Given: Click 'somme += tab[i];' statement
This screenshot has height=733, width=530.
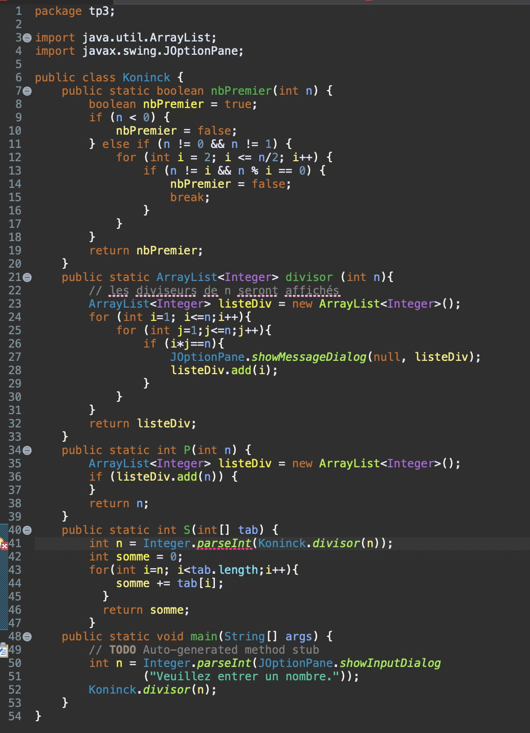Looking at the screenshot, I should point(170,584).
